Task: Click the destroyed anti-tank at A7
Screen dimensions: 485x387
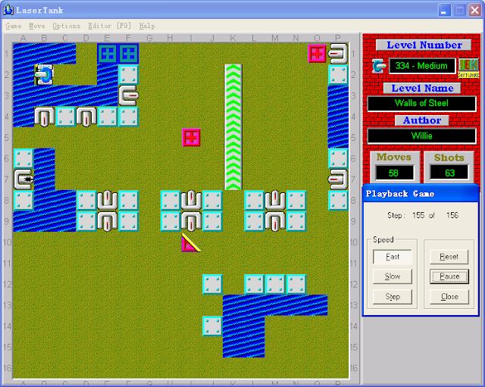Action: coord(23,179)
